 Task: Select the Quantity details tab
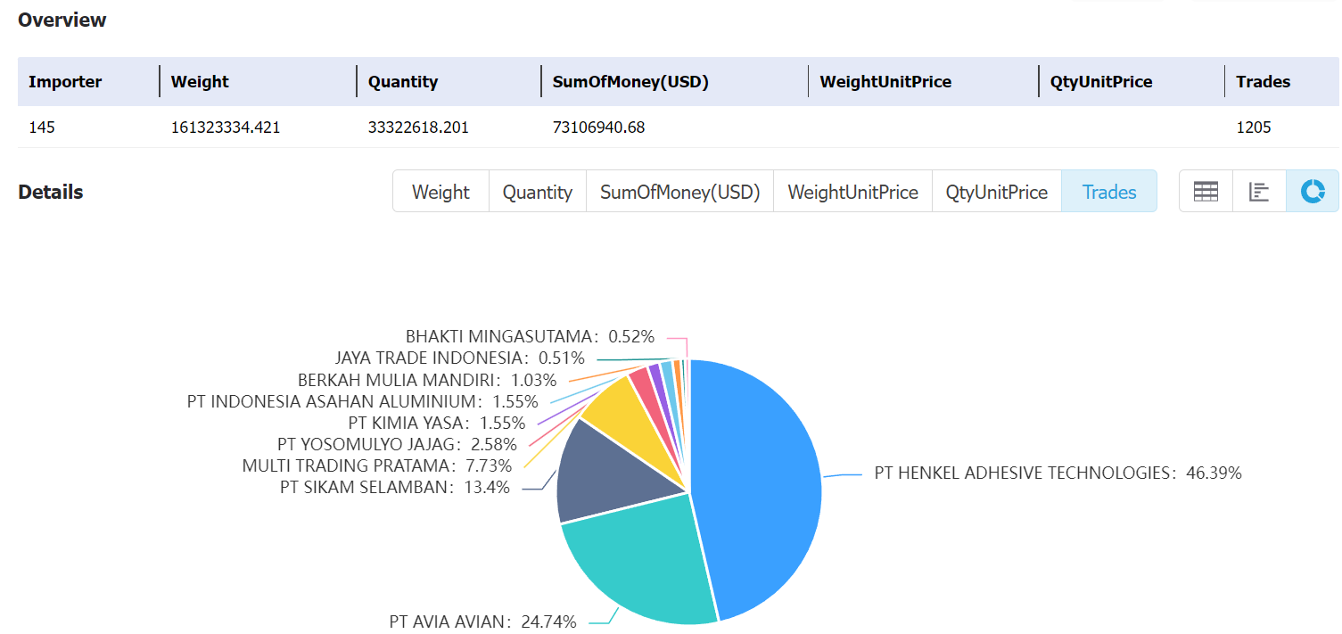(x=537, y=192)
